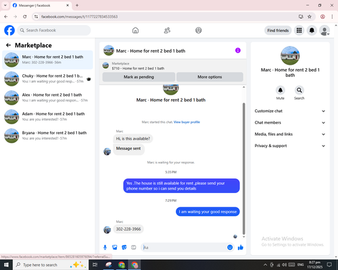The width and height of the screenshot is (338, 270).
Task: Click More options button
Action: [x=210, y=77]
